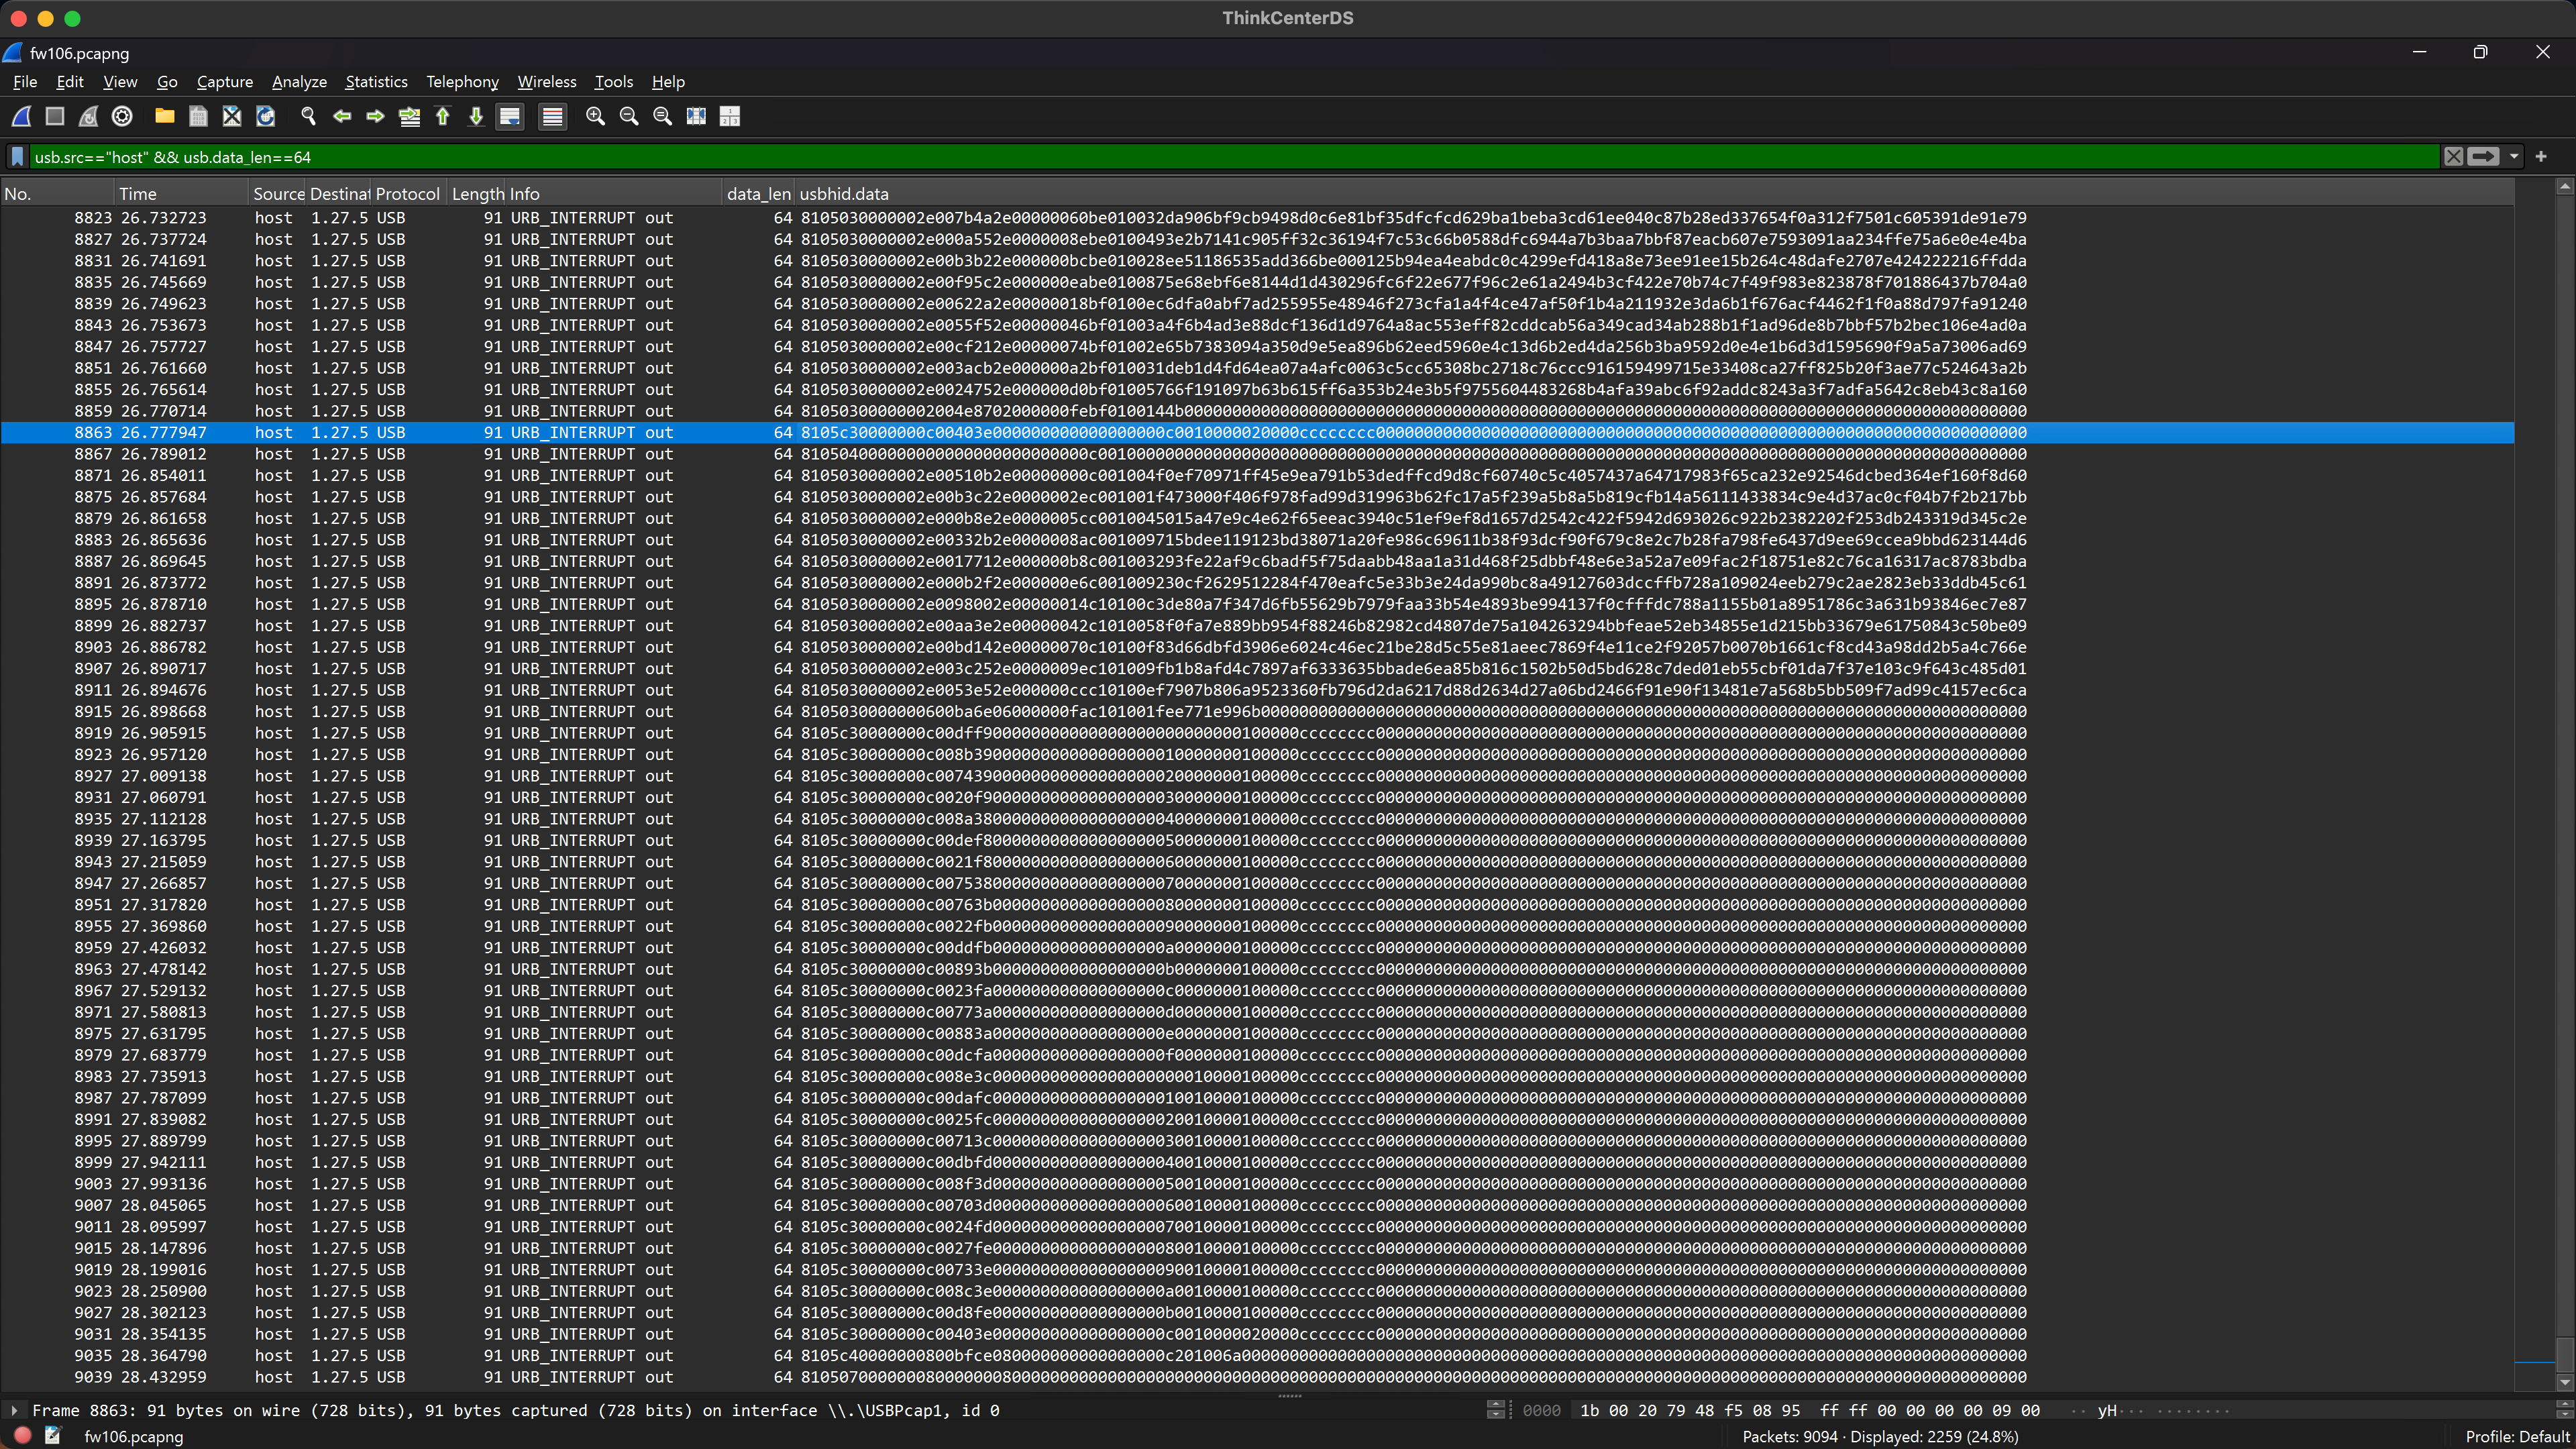Reload this capture file icon
Image resolution: width=2576 pixels, height=1449 pixels.
coord(265,116)
